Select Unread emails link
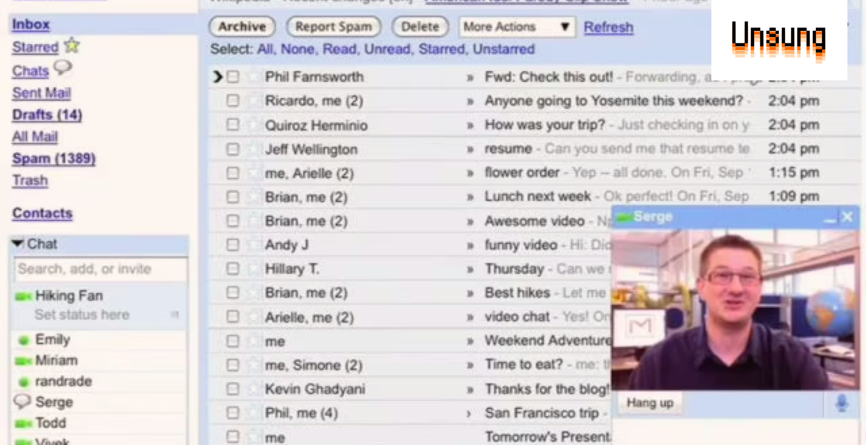 click(387, 49)
